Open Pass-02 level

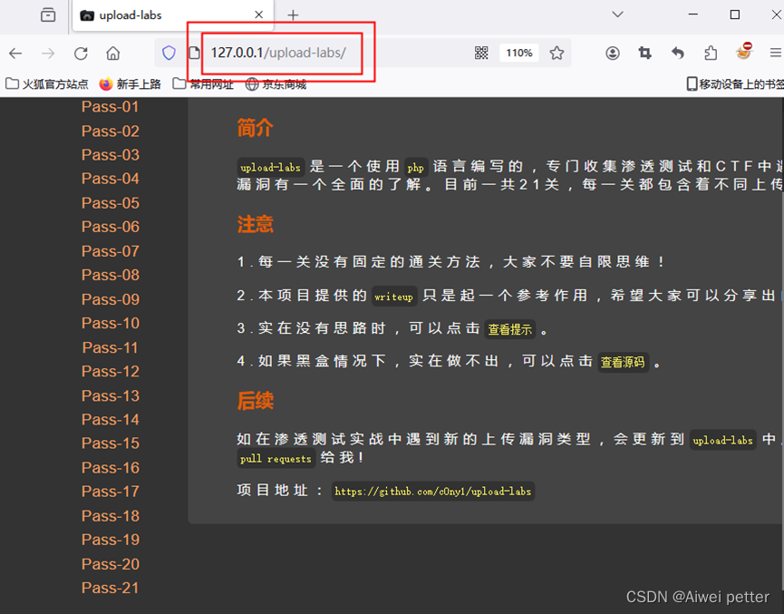(x=110, y=132)
